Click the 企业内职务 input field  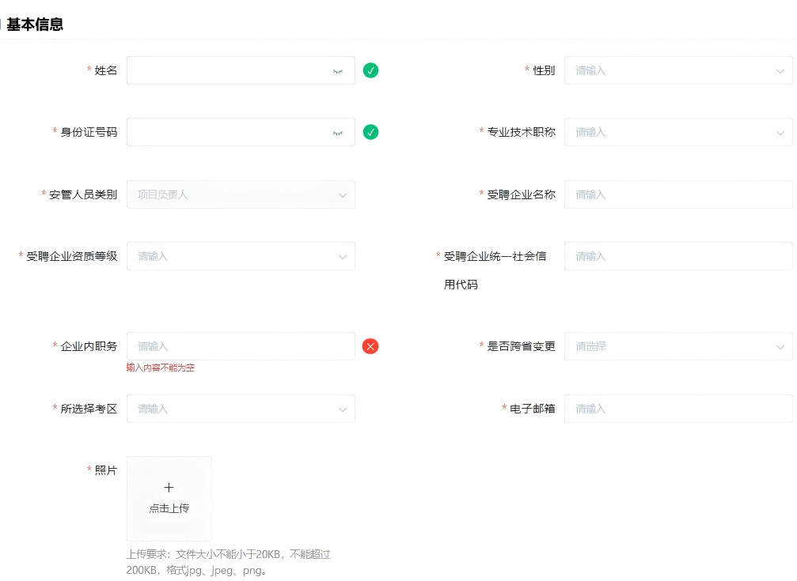click(x=241, y=346)
